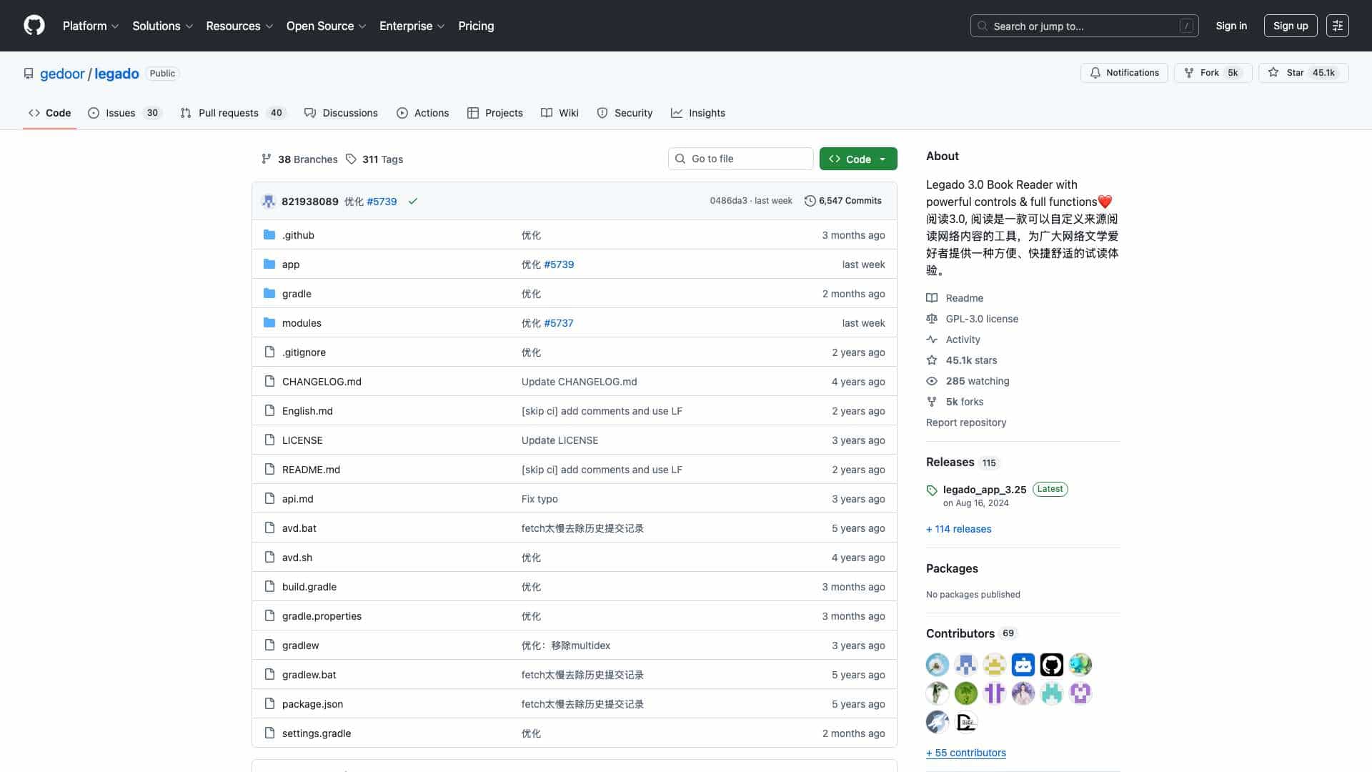Open the + 114 releases link
Screen dimensions: 1372x772
coord(959,529)
